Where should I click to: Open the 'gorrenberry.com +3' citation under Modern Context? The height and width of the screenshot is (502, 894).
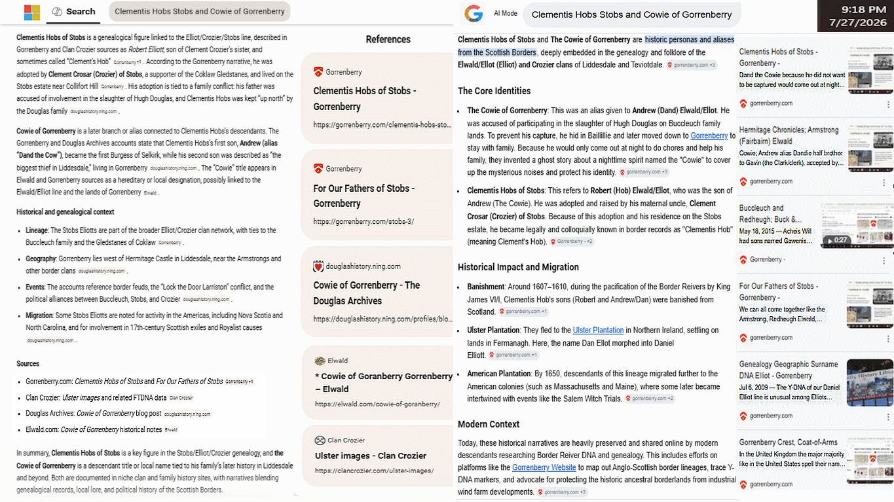tap(563, 492)
